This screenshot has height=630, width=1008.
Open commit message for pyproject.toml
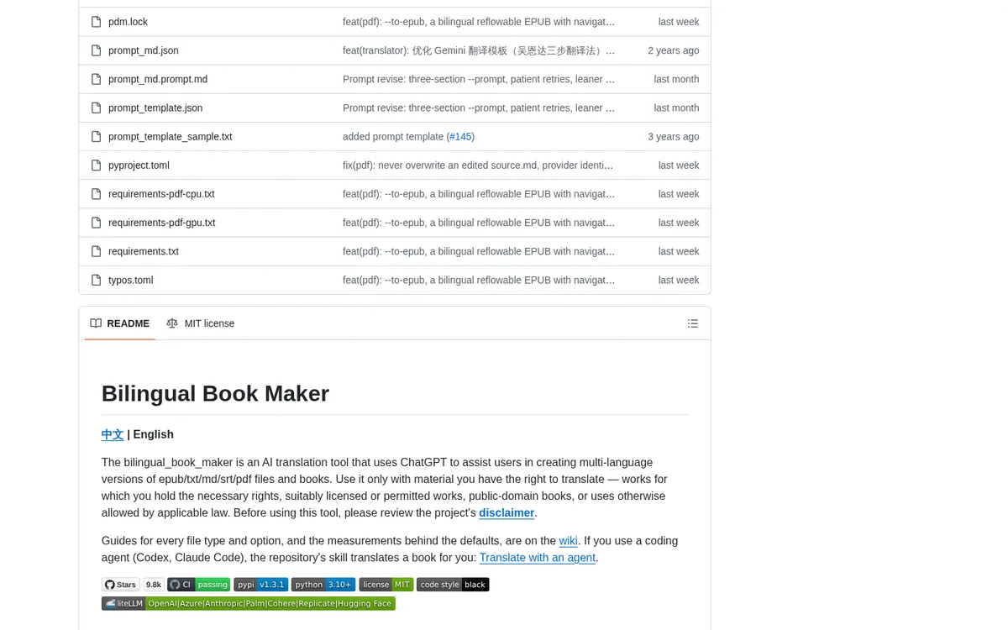479,165
